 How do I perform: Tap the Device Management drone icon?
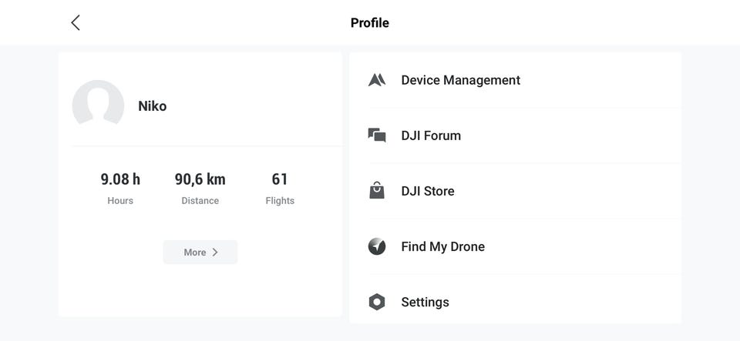pyautogui.click(x=377, y=80)
